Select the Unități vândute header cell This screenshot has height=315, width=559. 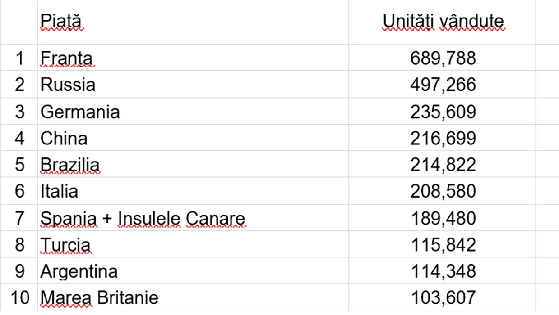pos(442,22)
